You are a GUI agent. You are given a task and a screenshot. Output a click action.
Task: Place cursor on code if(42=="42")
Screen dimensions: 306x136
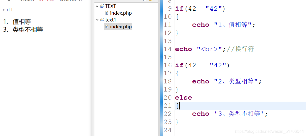pyautogui.click(x=200, y=9)
